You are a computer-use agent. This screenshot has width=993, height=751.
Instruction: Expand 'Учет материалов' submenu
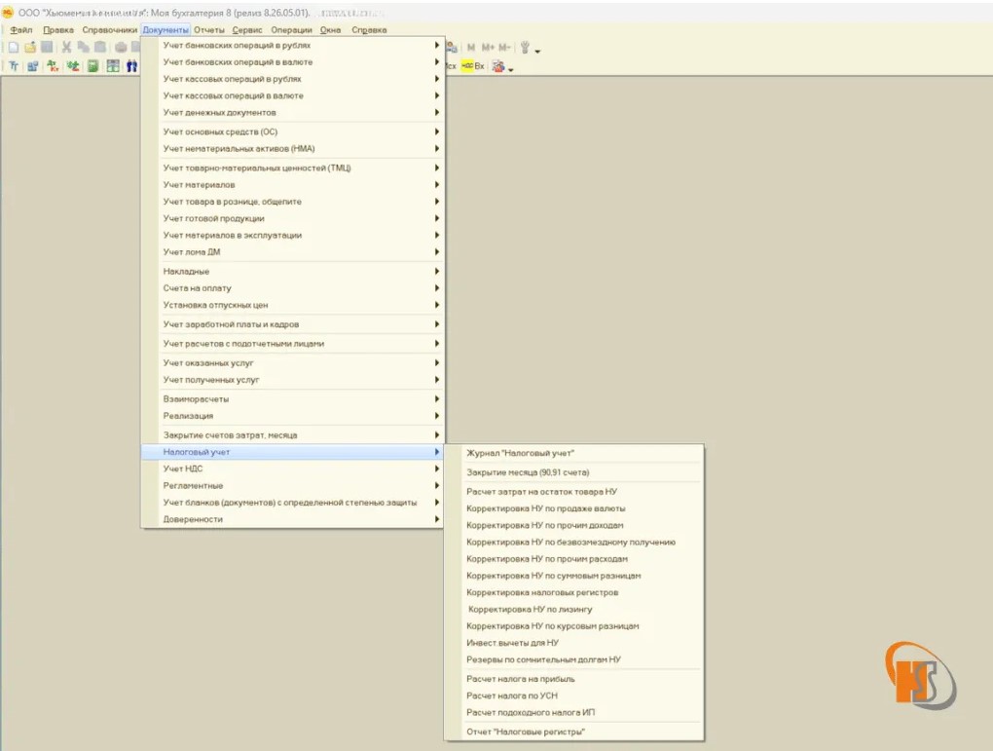click(x=293, y=184)
